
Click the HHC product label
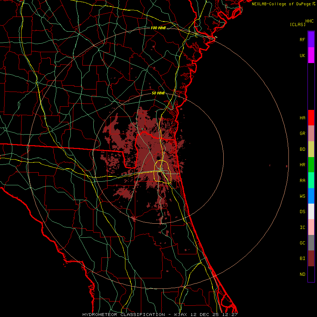click(310, 21)
